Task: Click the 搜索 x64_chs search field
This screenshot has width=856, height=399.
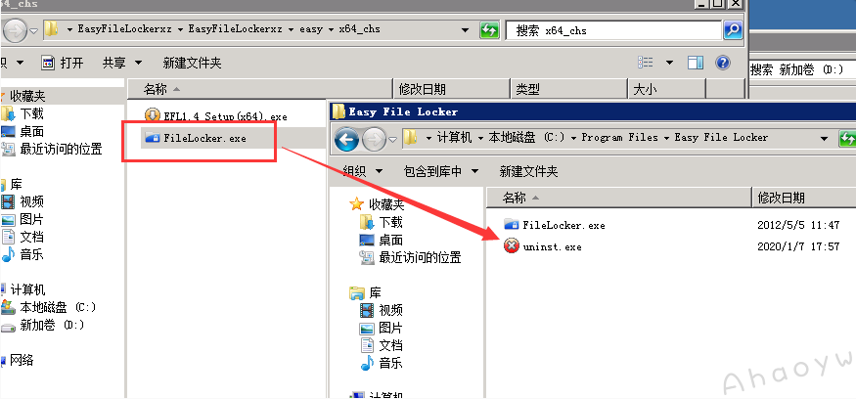Action: [613, 30]
